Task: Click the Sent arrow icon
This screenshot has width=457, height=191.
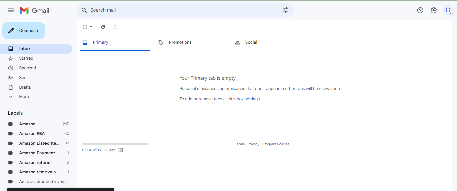Action: (11, 78)
